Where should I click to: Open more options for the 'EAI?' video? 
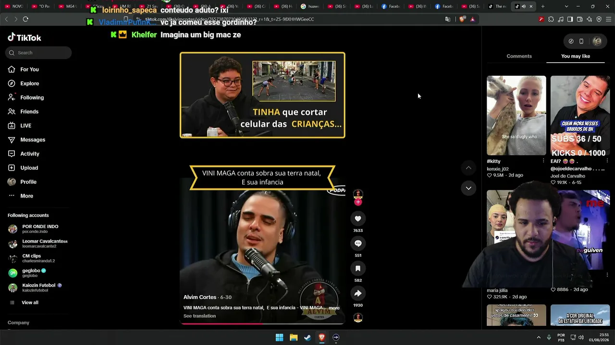click(607, 161)
